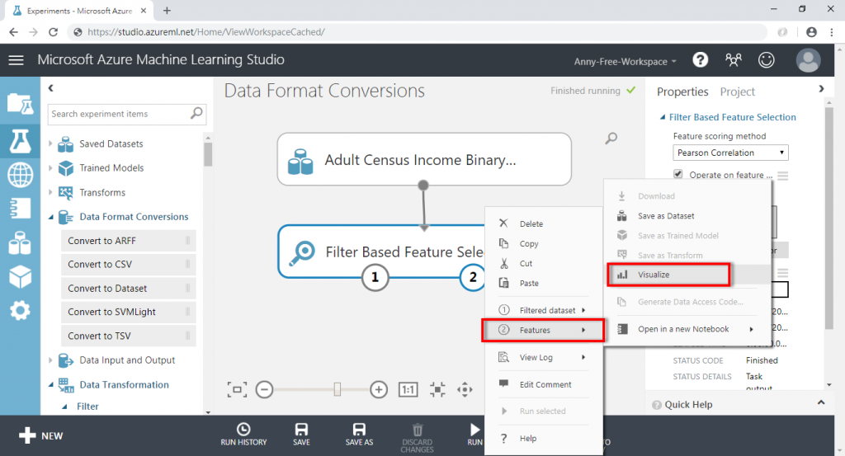Switch to the Project tab

click(737, 92)
